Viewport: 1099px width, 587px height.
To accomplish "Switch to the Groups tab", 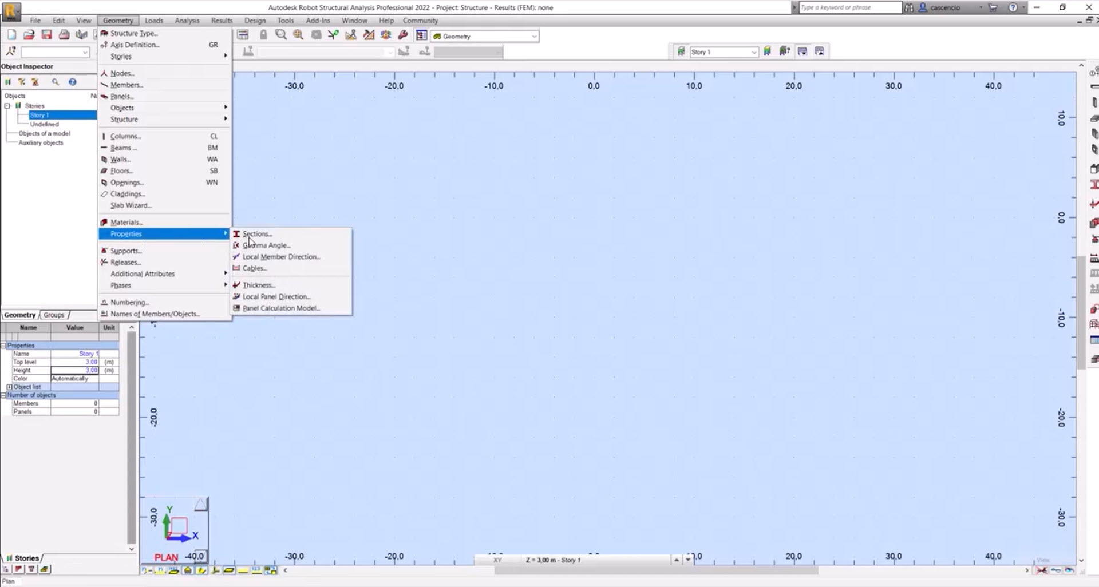I will click(54, 315).
